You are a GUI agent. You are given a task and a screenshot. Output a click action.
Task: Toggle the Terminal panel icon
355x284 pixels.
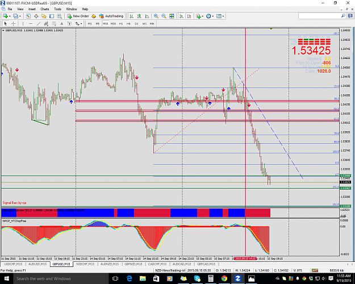point(52,16)
